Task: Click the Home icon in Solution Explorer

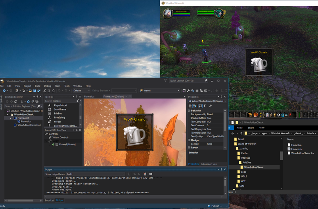Action: pos(15,101)
